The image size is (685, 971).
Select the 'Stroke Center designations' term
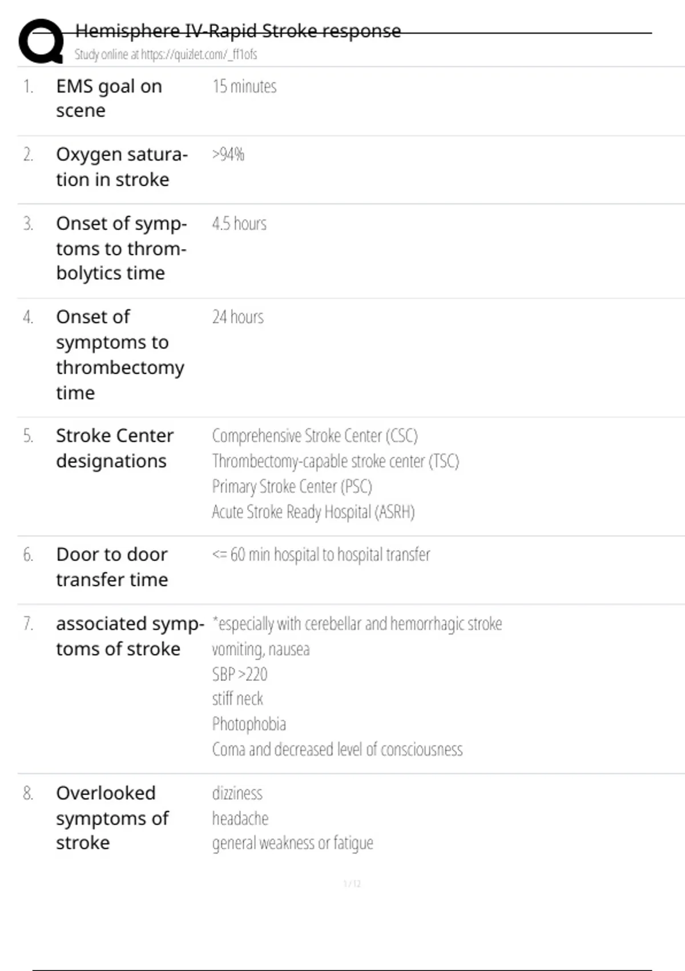point(114,448)
